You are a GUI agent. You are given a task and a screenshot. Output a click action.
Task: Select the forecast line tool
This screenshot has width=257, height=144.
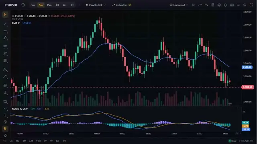pos(5,76)
